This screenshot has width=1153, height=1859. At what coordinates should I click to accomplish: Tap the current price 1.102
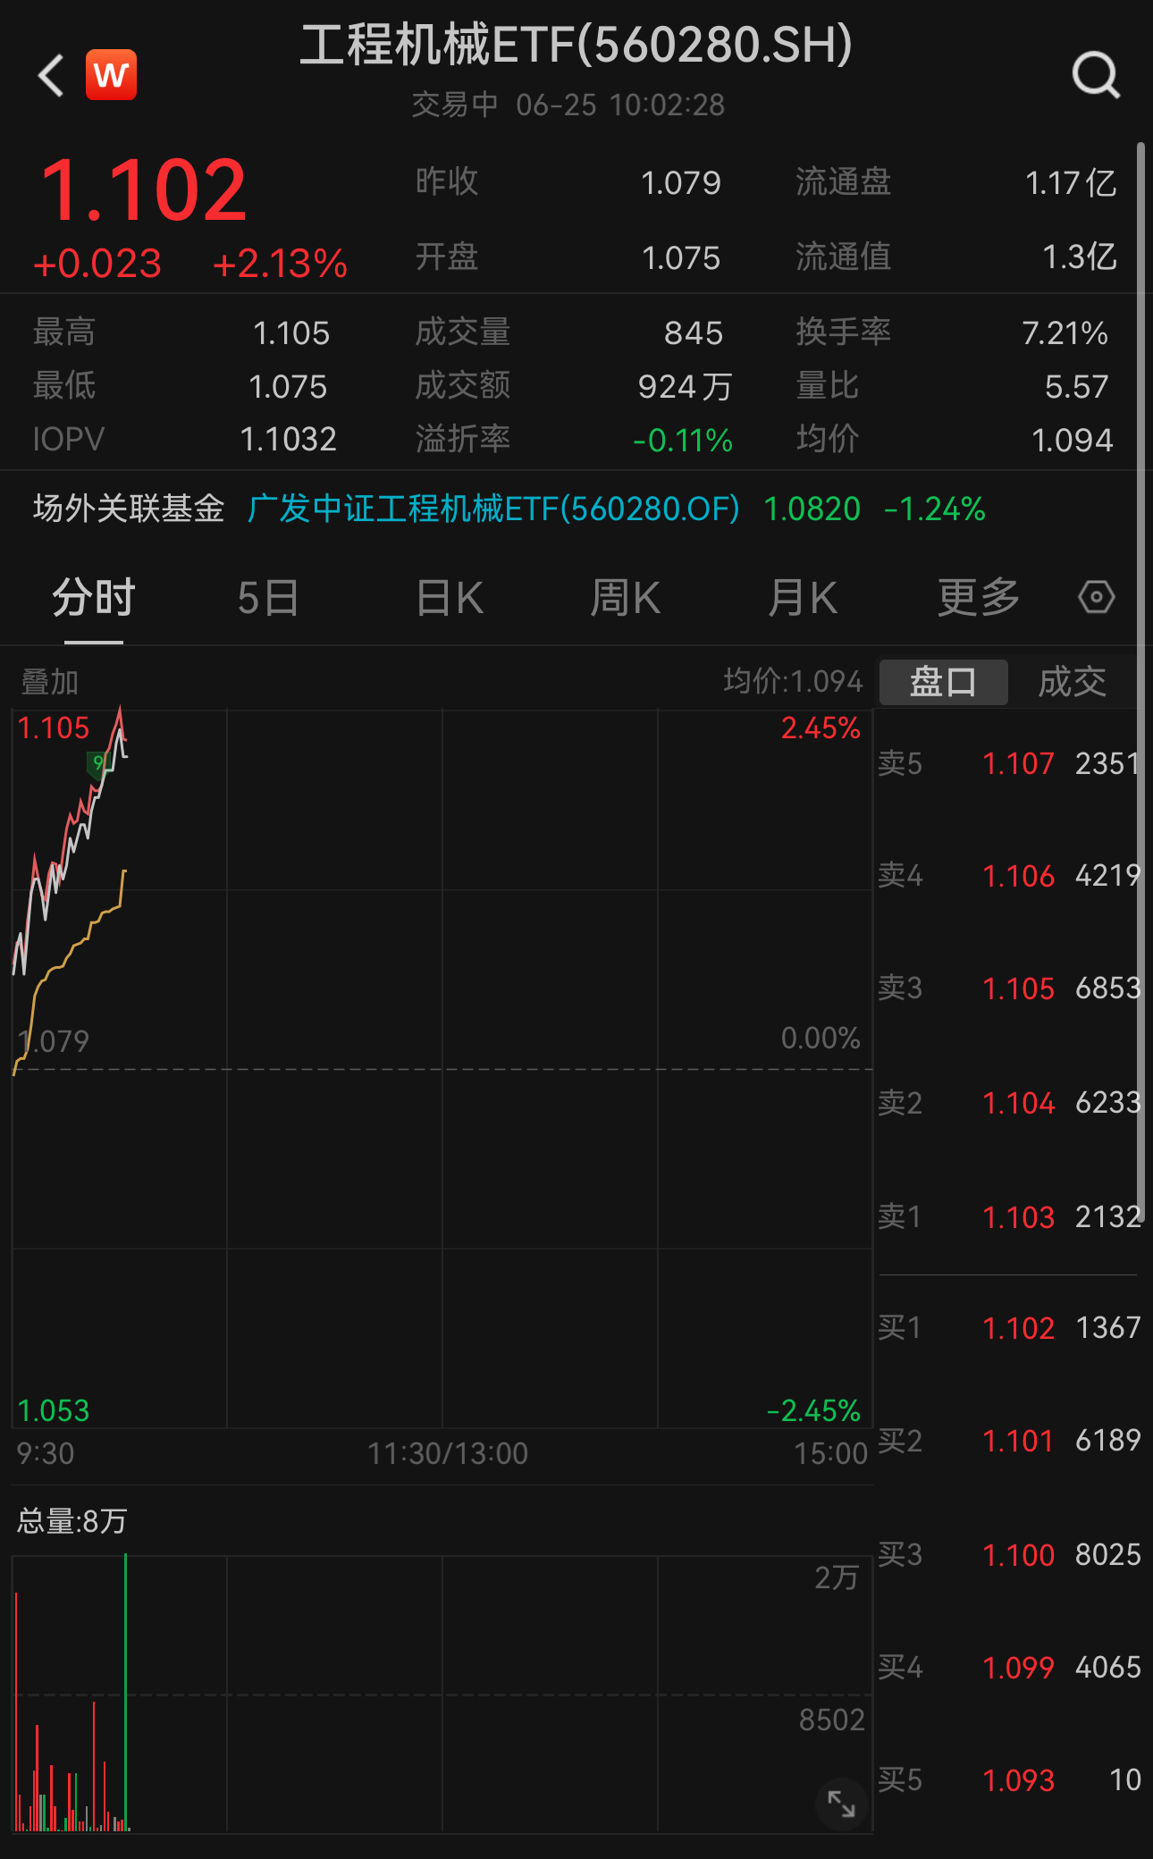pos(144,190)
